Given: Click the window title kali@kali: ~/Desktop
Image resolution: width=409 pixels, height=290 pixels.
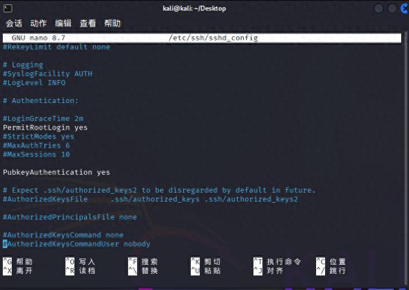Looking at the screenshot, I should tap(194, 8).
